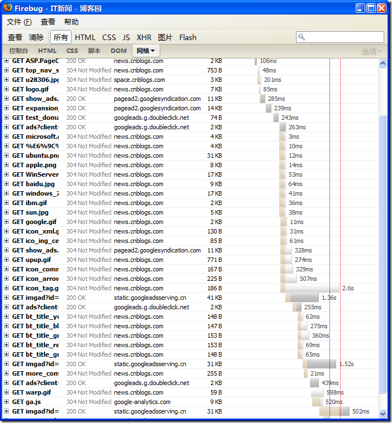The width and height of the screenshot is (392, 423).
Task: Filter requests by HTML
Action: coord(85,37)
